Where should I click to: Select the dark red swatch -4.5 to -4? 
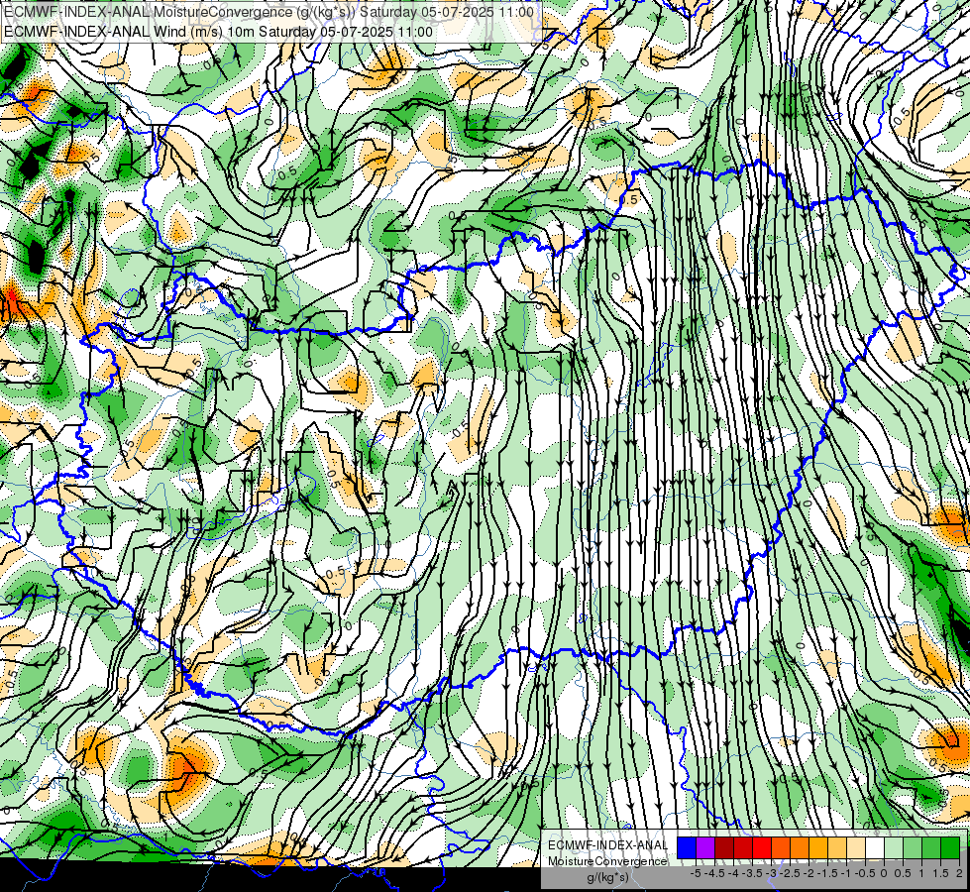coord(724,847)
